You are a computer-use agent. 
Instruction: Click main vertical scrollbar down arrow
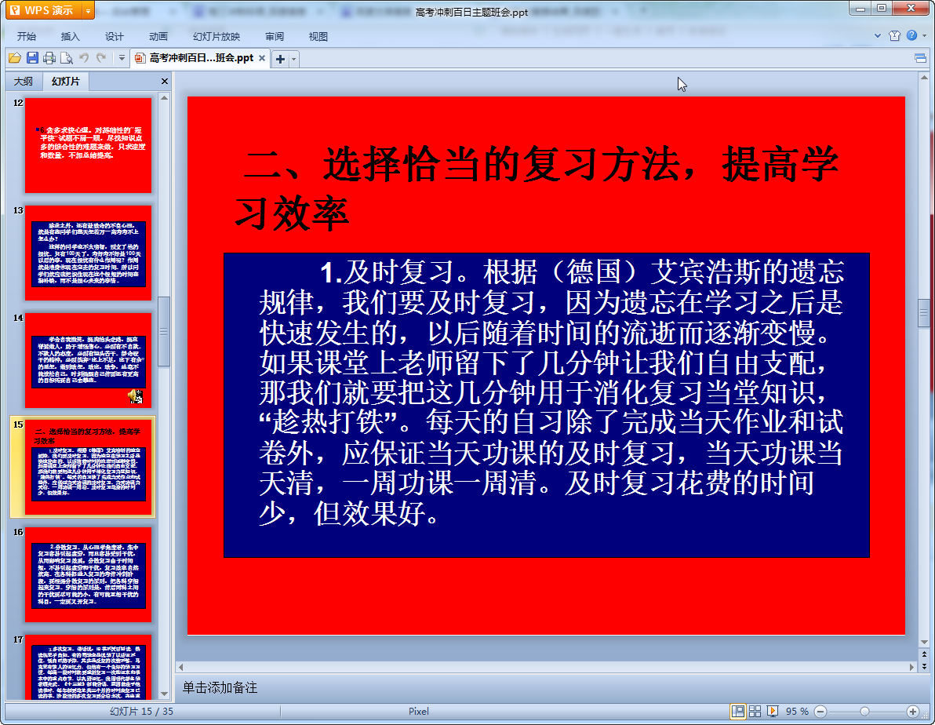pyautogui.click(x=924, y=643)
